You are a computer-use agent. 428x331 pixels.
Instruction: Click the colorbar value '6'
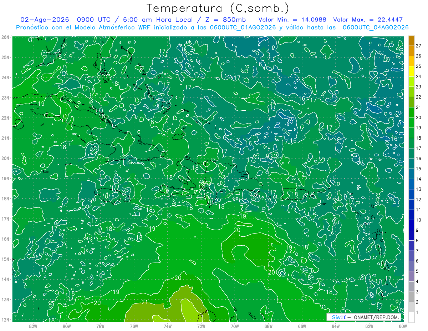(x=418, y=261)
